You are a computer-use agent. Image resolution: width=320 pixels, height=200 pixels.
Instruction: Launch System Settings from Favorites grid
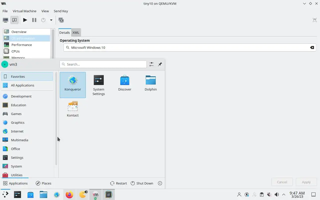[98, 85]
